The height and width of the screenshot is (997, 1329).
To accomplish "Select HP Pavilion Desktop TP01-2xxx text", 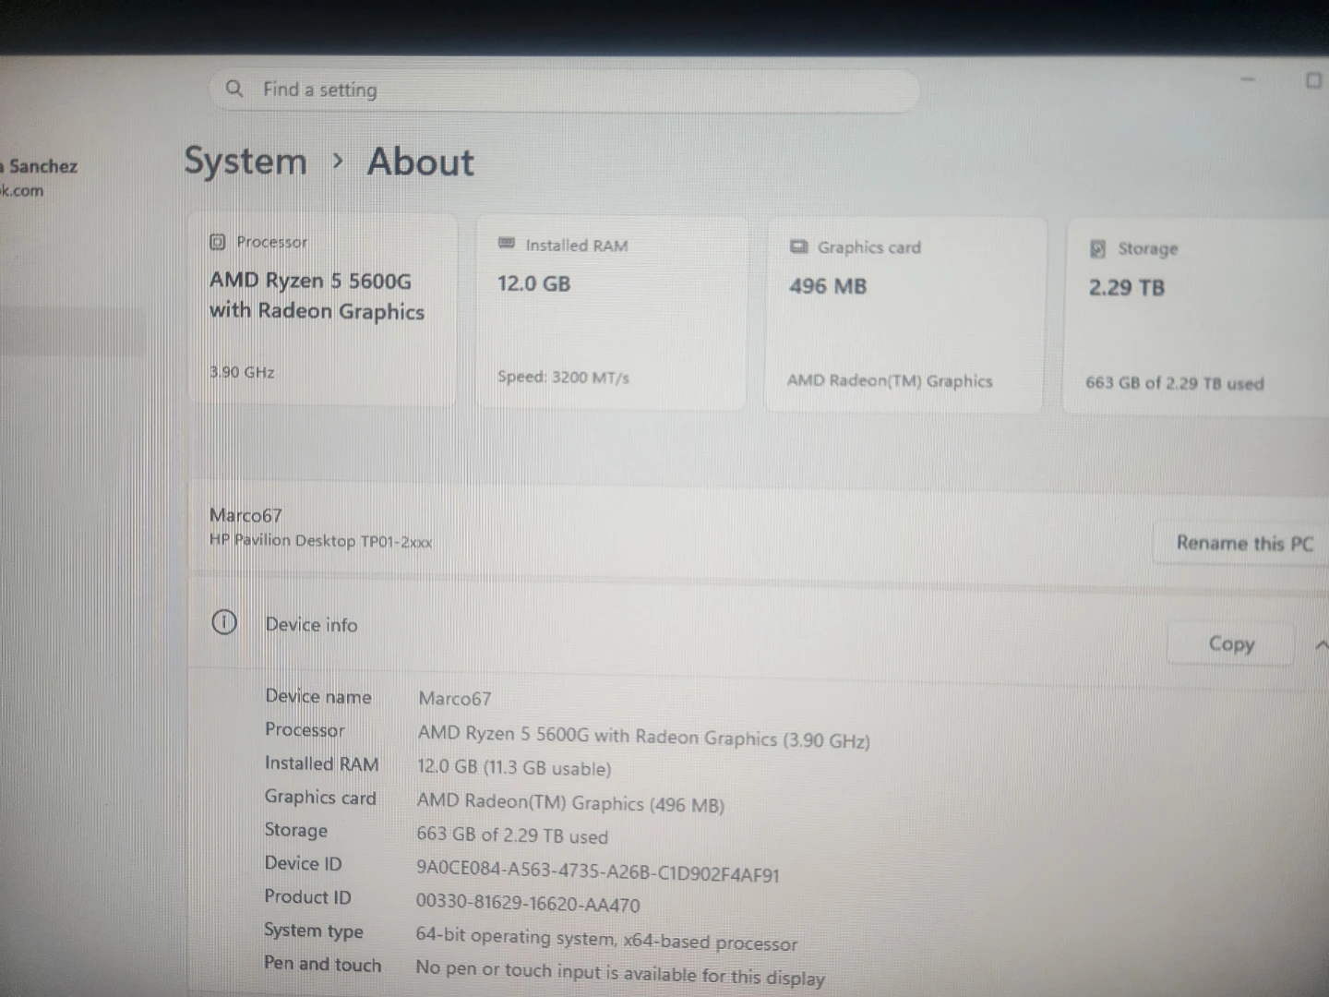I will tap(320, 541).
